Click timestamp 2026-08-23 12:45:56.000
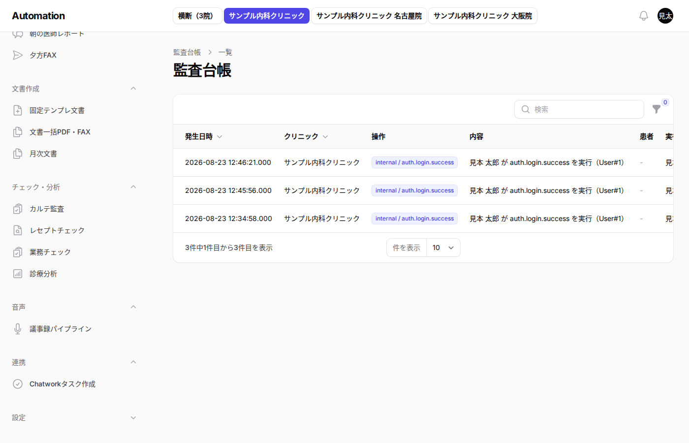 (228, 190)
